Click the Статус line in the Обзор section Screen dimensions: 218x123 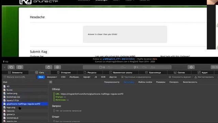61,97
